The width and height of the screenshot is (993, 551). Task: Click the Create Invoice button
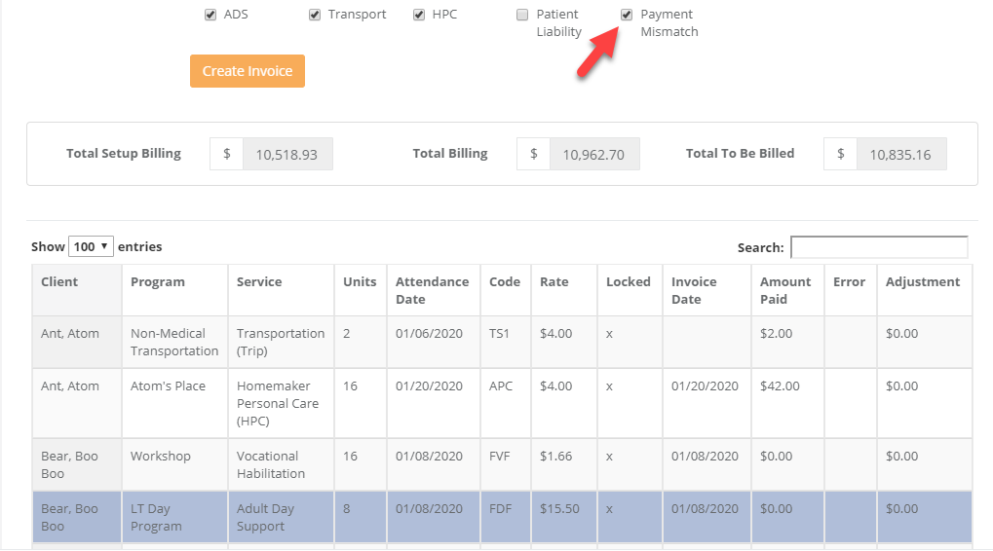pyautogui.click(x=248, y=71)
